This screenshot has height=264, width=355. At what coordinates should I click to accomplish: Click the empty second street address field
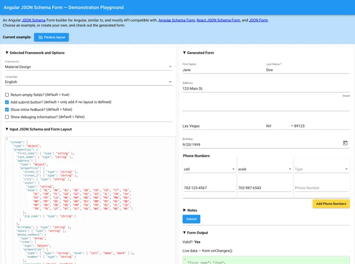coord(266,107)
